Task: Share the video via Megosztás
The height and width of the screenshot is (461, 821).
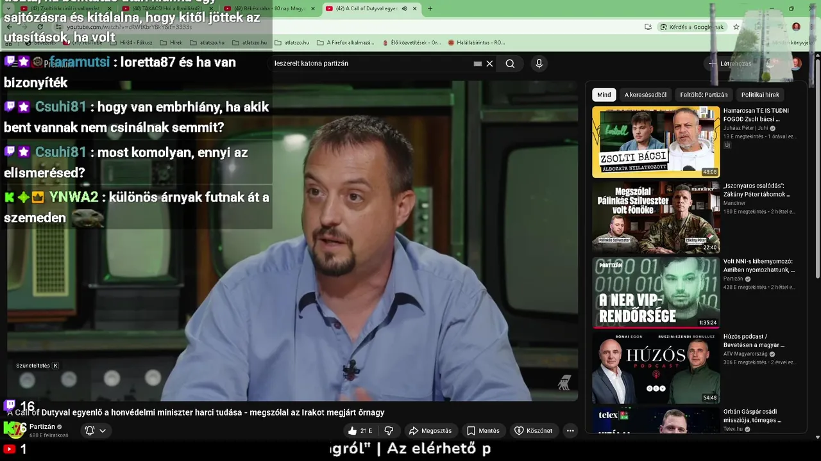Action: pos(430,430)
